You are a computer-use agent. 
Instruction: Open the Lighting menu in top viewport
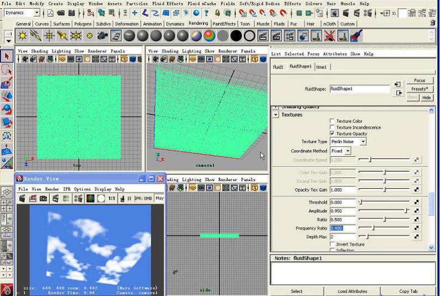pos(61,51)
